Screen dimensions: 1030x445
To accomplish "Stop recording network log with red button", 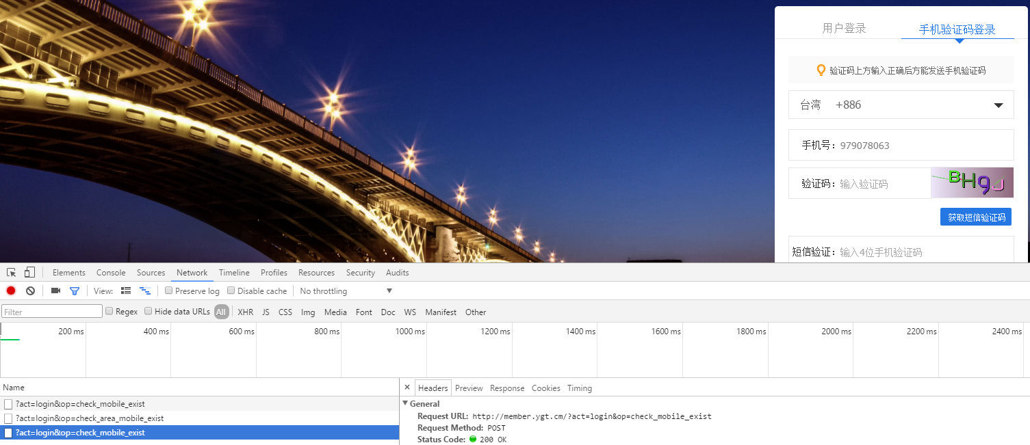I will click(x=11, y=291).
